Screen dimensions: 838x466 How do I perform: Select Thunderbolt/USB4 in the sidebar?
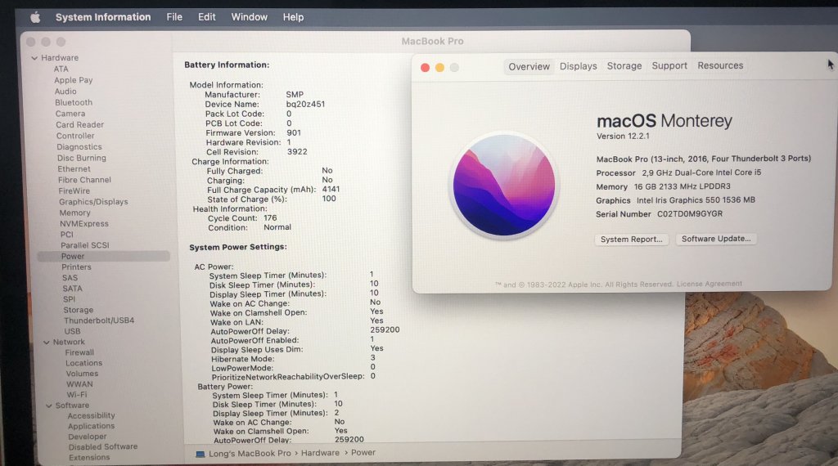[99, 320]
